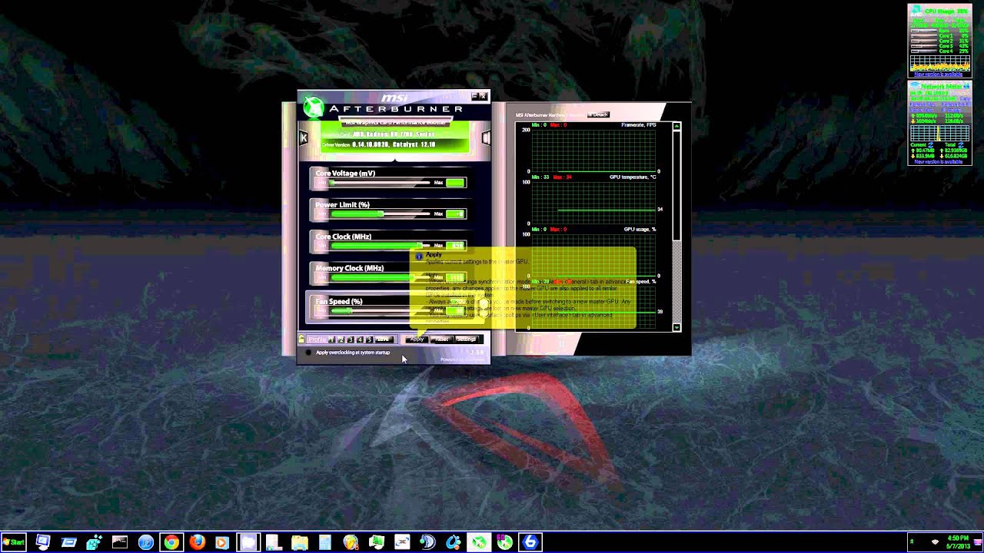Open the dark head-silhouette taskbar icon

427,542
